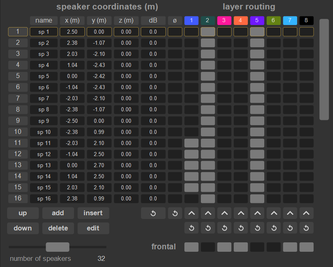
Task: Click the delete speaker button
Action: point(58,228)
